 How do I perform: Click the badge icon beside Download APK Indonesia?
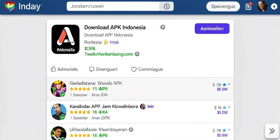click(162, 27)
